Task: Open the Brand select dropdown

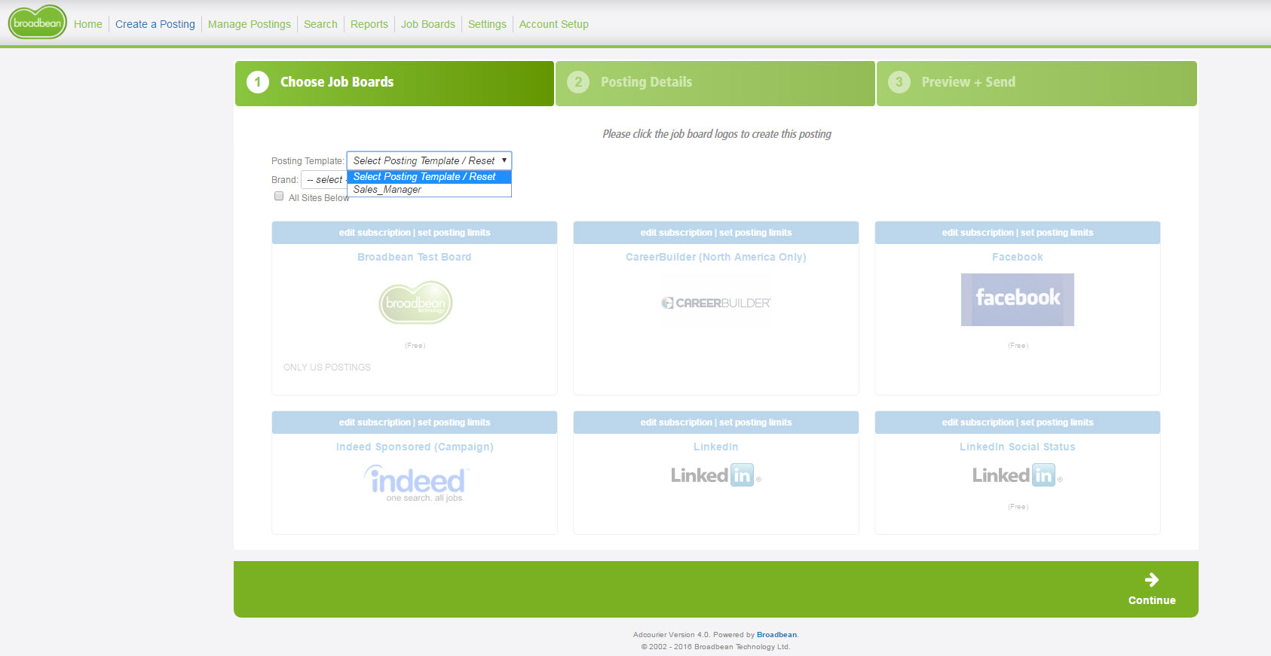Action: click(323, 179)
